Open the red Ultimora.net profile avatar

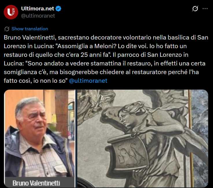pos(11,12)
